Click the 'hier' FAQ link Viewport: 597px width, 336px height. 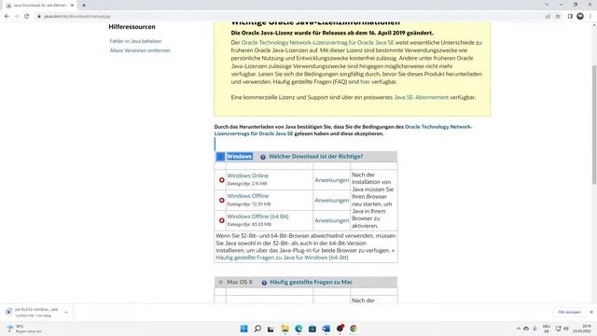point(365,82)
